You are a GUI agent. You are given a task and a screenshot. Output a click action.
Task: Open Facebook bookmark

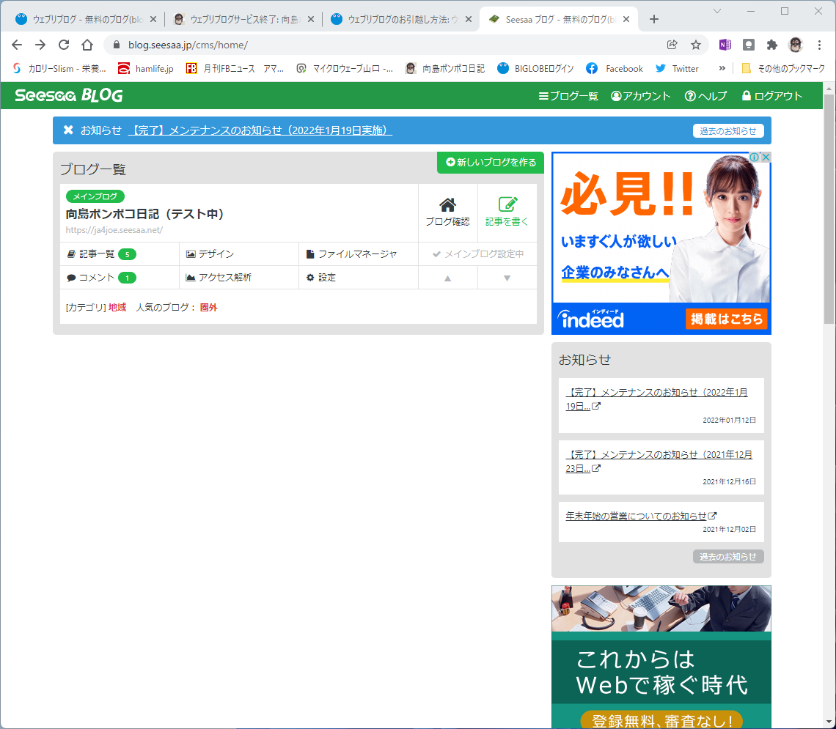(x=615, y=69)
